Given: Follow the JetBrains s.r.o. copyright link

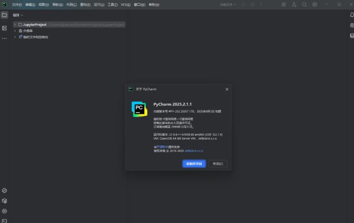Looking at the screenshot, I should tap(194, 151).
